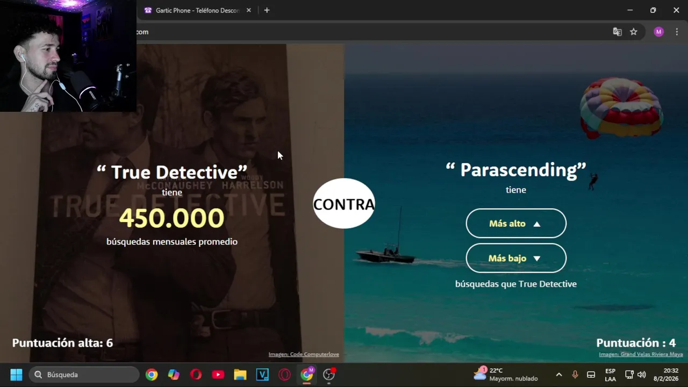This screenshot has height=387, width=688.
Task: Open the 'Imagen: Code Computerlove' credit link
Action: tap(304, 354)
